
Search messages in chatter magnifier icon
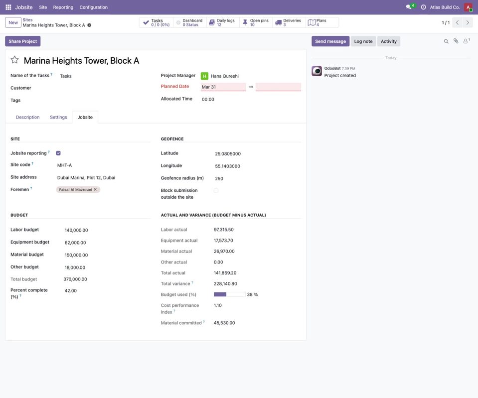click(446, 41)
